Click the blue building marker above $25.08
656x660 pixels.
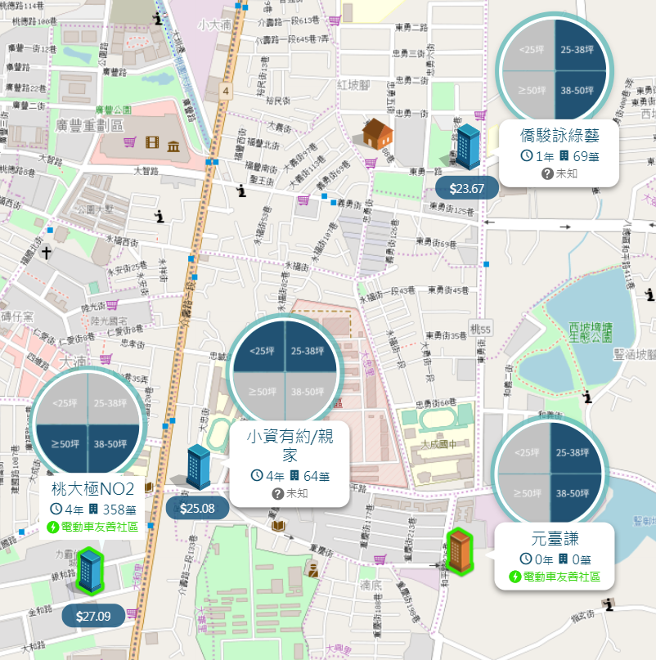[x=198, y=467]
